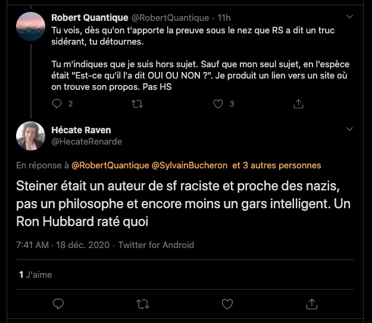Like Hécate Raven's tweet
This screenshot has width=372, height=323.
tap(227, 304)
